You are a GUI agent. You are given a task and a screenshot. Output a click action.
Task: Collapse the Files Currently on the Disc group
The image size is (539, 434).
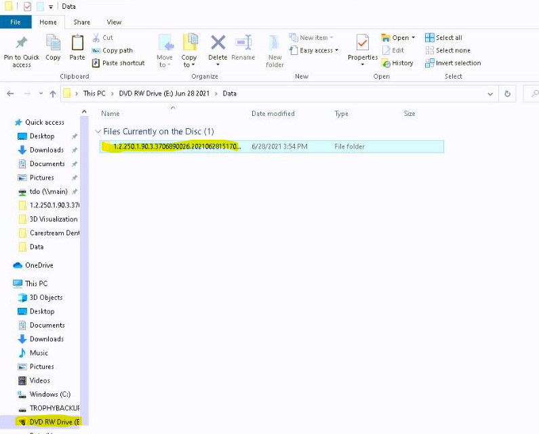pyautogui.click(x=98, y=132)
